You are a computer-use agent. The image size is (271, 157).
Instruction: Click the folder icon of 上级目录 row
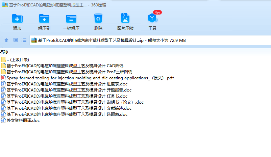pos(3,59)
